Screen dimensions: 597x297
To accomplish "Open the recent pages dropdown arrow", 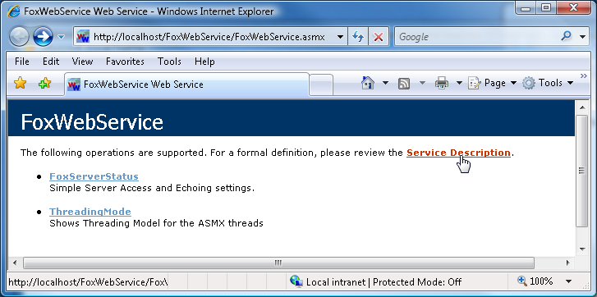I will [x=61, y=37].
